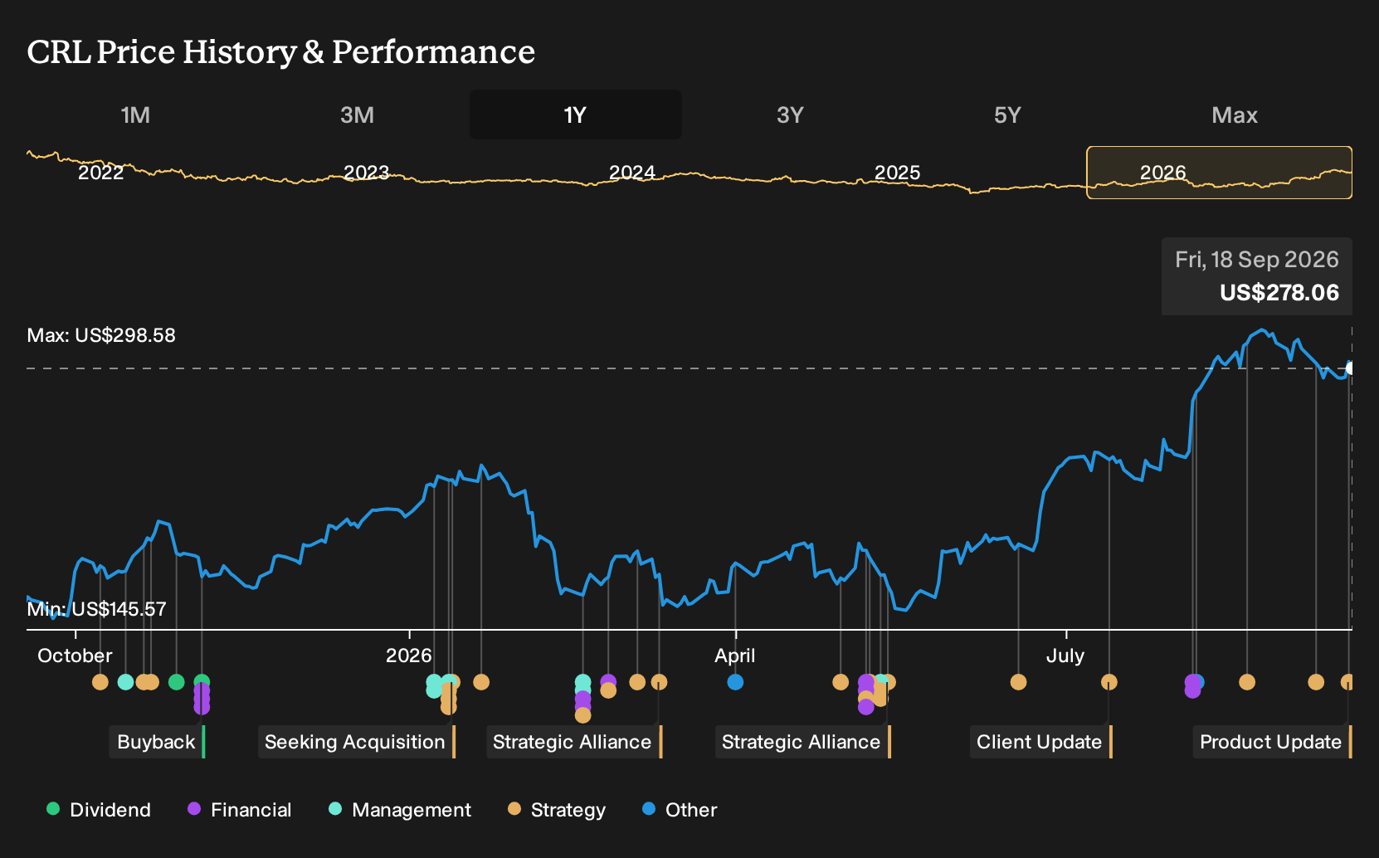This screenshot has height=858, width=1379.
Task: Click the white current-price point at chart's end
Action: click(x=1351, y=368)
